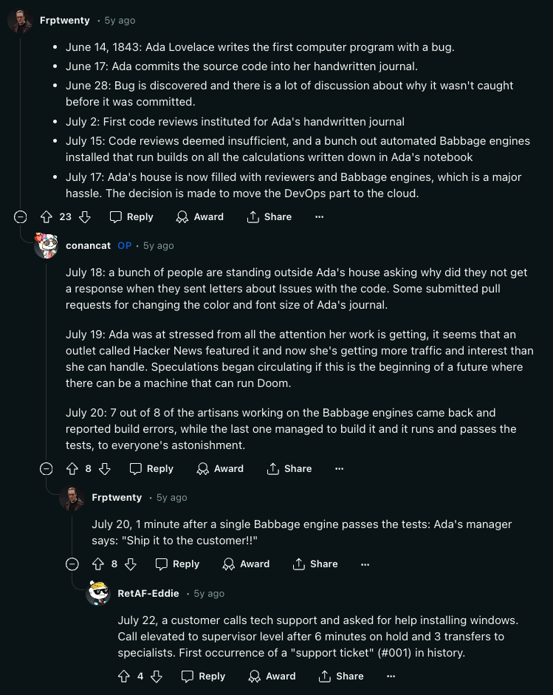
Task: Share RetAF-Eddie's comment
Action: pyautogui.click(x=341, y=676)
